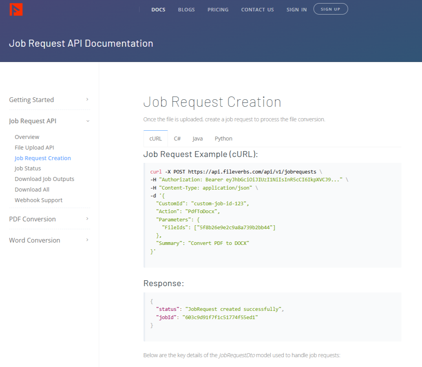This screenshot has height=367, width=422.
Task: Select Job Request API sidebar heading
Action: tap(33, 121)
